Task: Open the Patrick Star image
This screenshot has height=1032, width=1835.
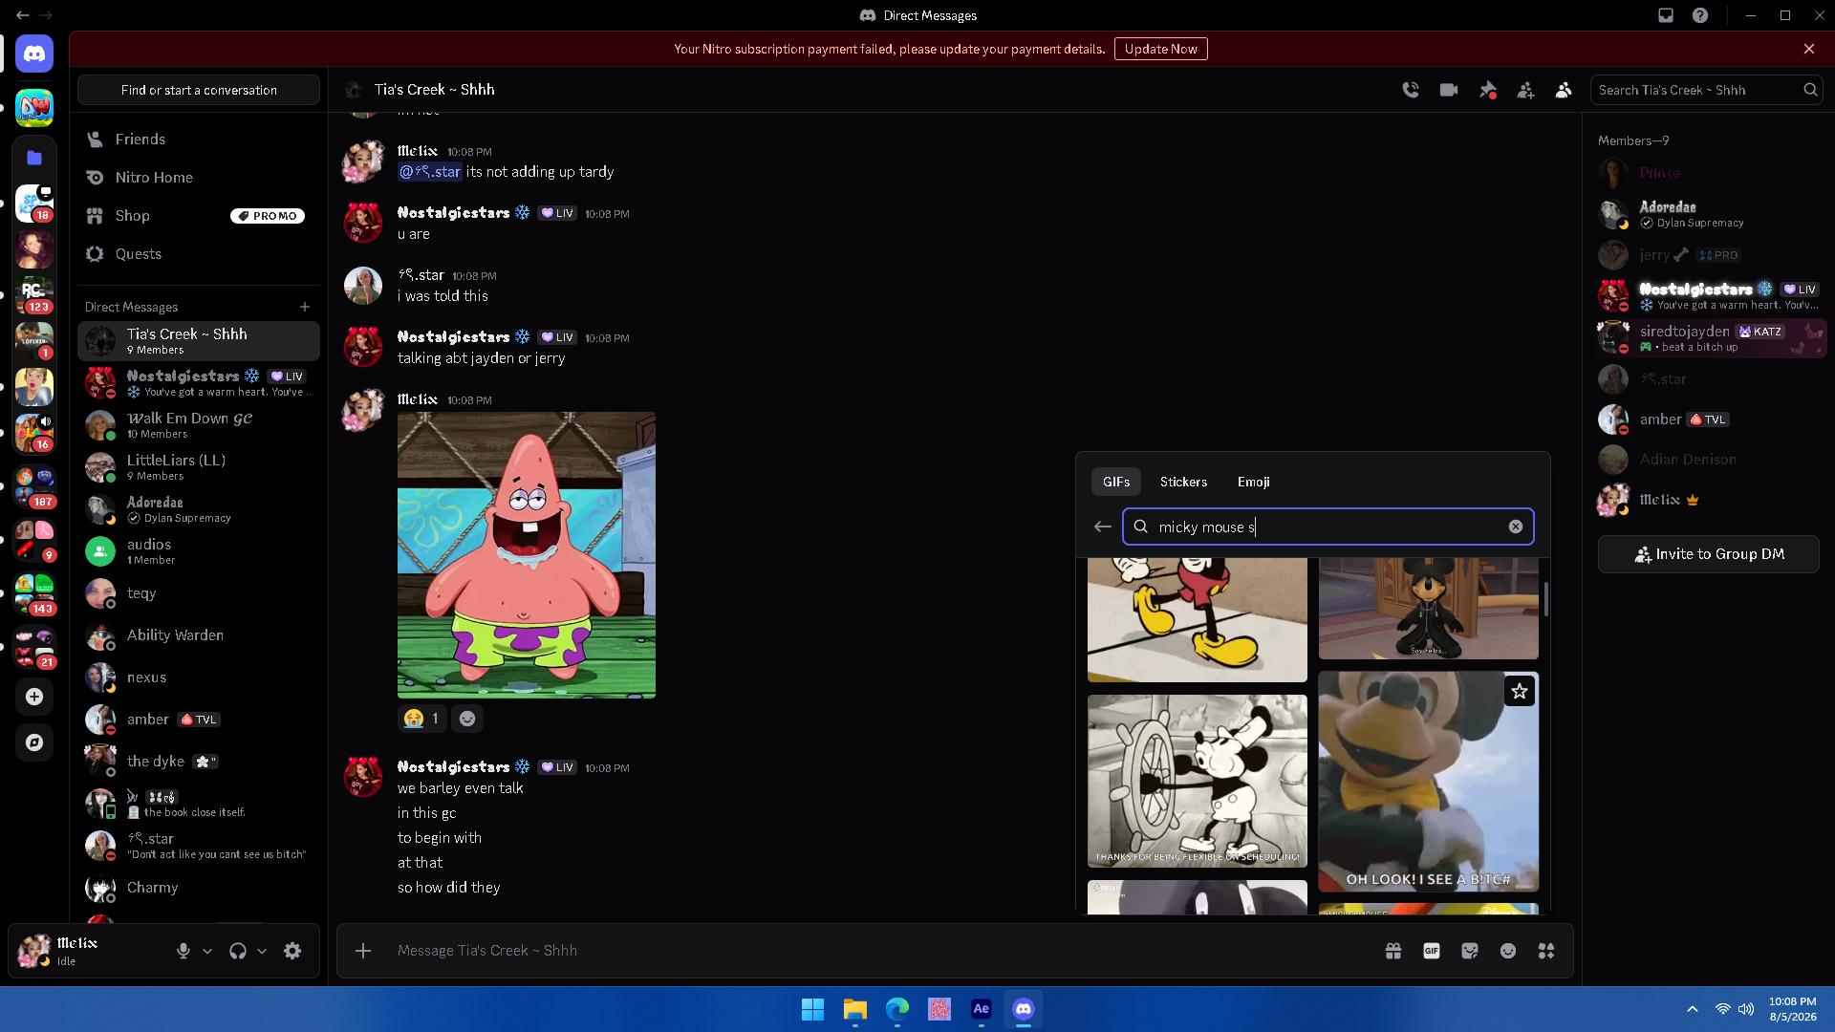Action: [x=527, y=555]
